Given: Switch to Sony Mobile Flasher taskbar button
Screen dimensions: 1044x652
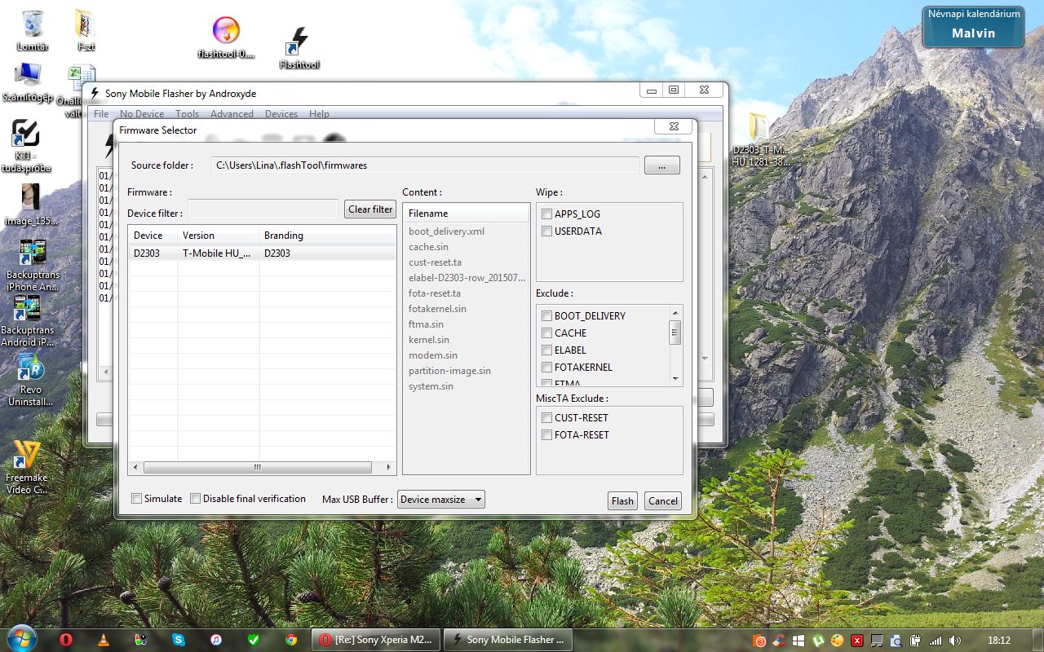Looking at the screenshot, I should coord(507,640).
